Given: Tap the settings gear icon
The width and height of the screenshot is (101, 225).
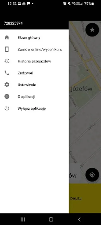Looking at the screenshot, I should 7,85.
